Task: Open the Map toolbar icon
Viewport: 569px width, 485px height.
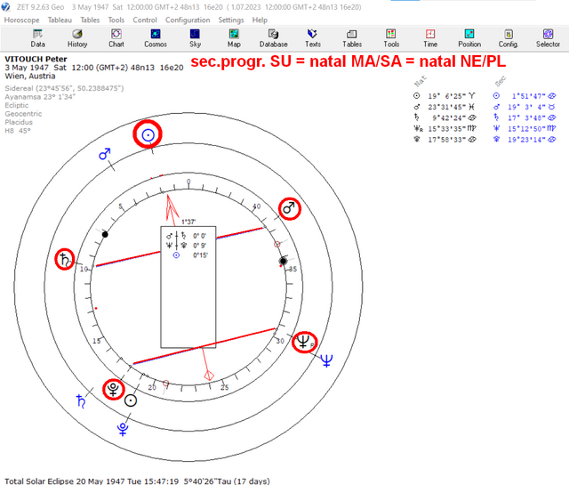Action: (234, 38)
